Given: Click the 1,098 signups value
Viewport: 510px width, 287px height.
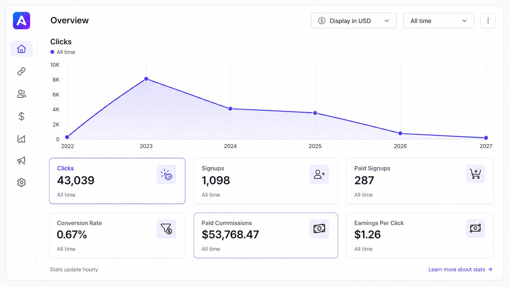Looking at the screenshot, I should (x=216, y=181).
